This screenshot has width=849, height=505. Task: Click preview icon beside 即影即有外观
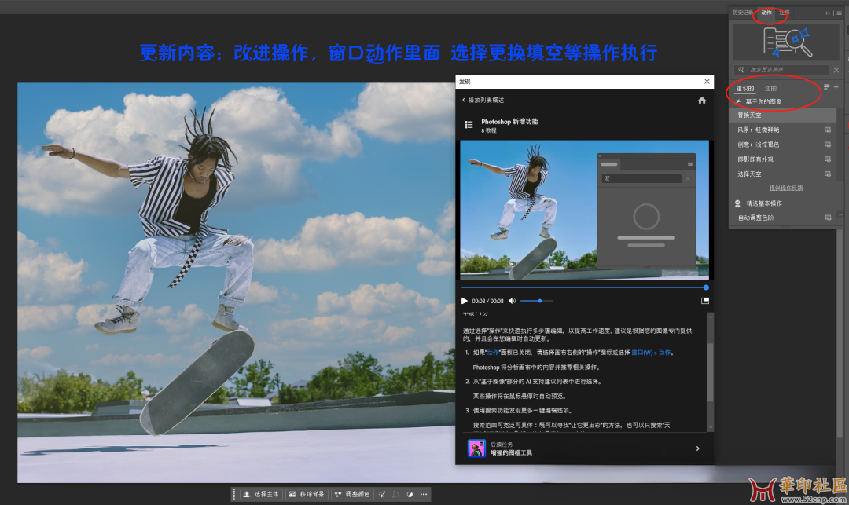pos(827,159)
